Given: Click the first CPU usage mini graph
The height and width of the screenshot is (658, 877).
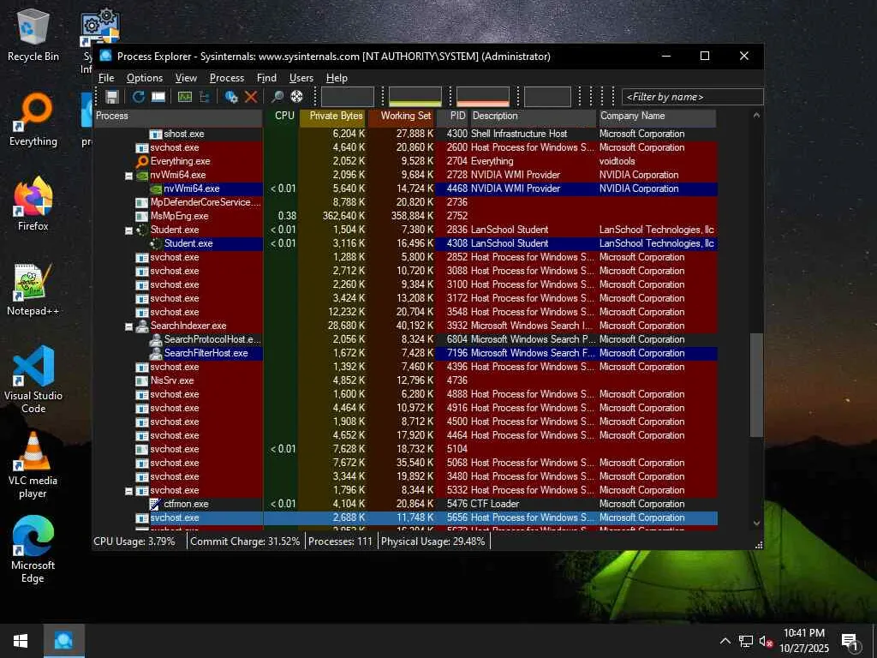Looking at the screenshot, I should click(348, 97).
